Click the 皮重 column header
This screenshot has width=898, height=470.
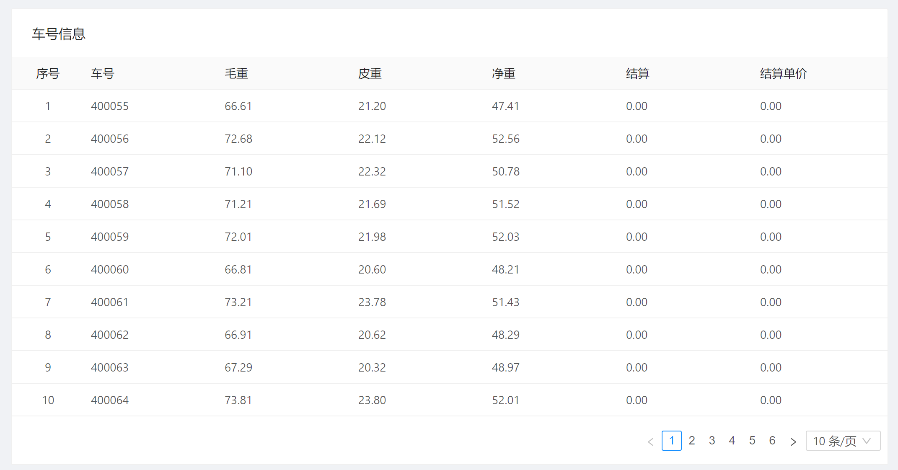(x=370, y=74)
